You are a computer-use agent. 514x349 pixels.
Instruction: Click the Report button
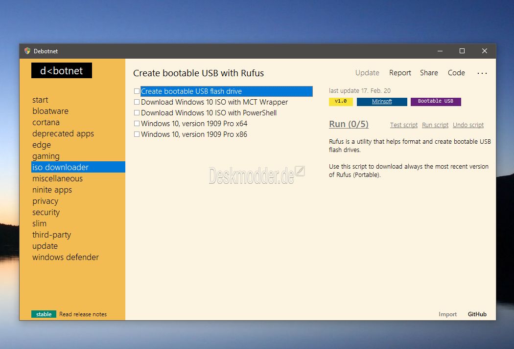400,73
